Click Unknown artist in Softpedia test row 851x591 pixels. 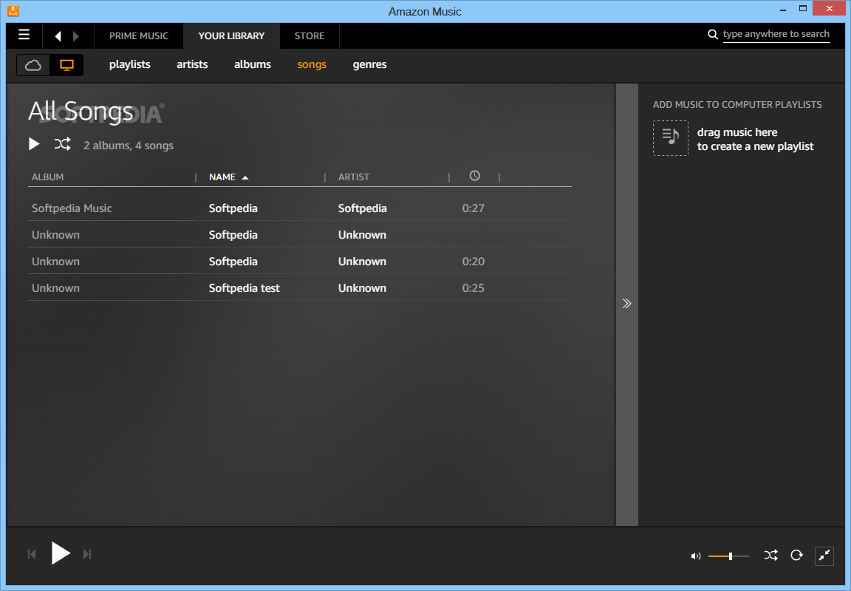pyautogui.click(x=362, y=288)
